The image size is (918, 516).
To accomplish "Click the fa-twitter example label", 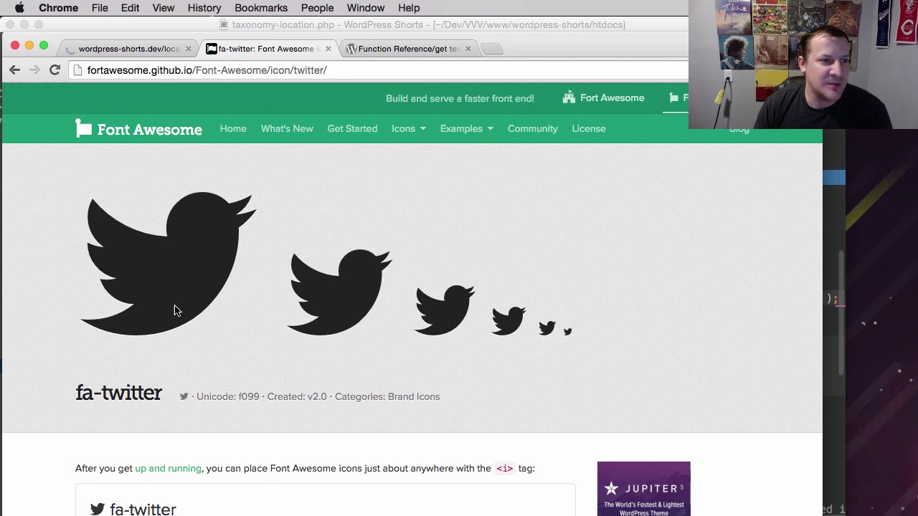I will coord(143,509).
